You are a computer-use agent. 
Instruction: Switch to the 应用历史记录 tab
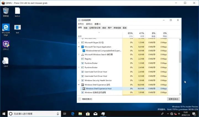[x=95, y=28]
